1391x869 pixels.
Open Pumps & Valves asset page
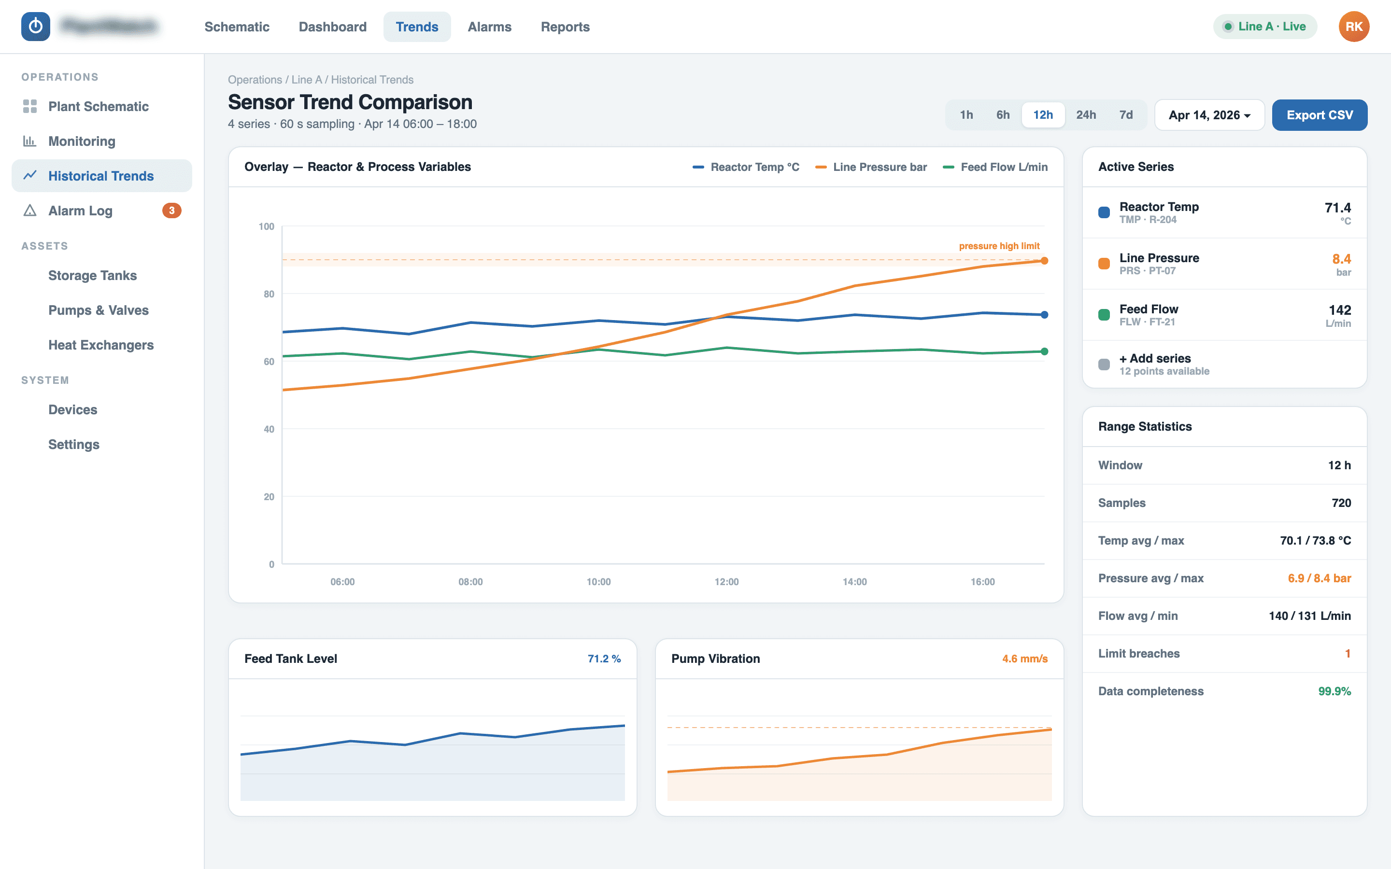102,310
